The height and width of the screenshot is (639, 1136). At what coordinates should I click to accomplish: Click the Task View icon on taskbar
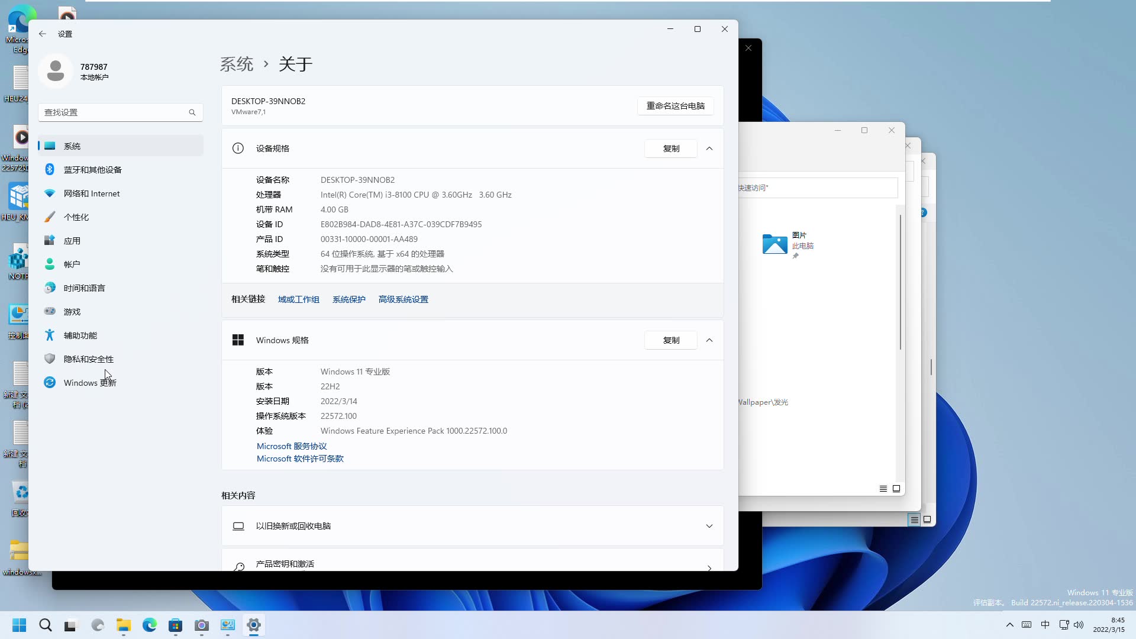tap(70, 625)
